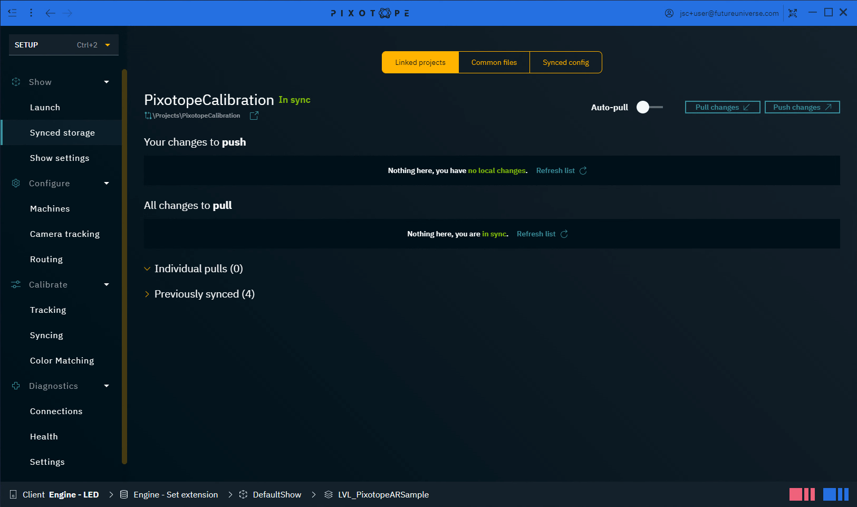
Task: Click the Pull changes button
Action: click(x=723, y=107)
